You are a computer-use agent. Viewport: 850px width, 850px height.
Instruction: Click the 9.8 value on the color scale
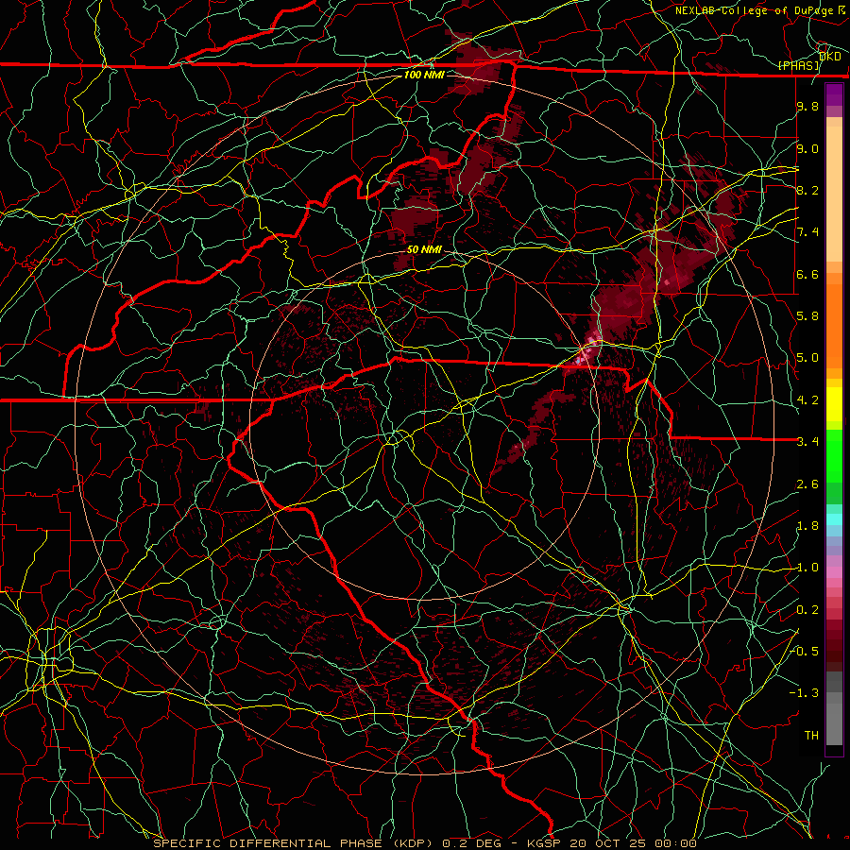pos(807,106)
